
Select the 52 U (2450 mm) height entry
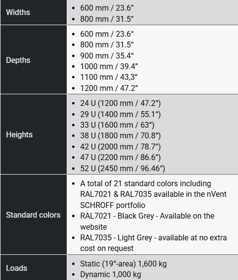[122, 168]
